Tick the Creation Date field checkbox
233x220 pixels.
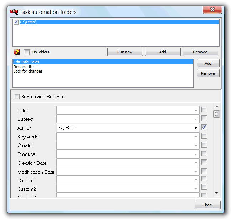[x=204, y=162]
